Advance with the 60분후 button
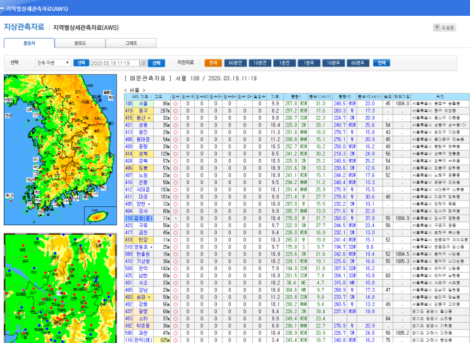This screenshot has width=470, height=343. [x=358, y=63]
